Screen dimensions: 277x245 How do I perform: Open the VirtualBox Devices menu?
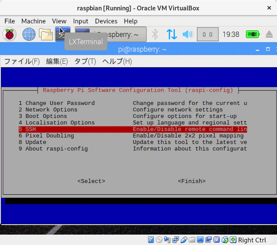tap(106, 21)
